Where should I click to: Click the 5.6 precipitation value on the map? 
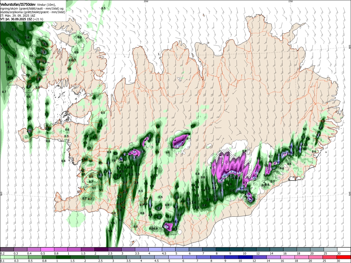pos(134,158)
